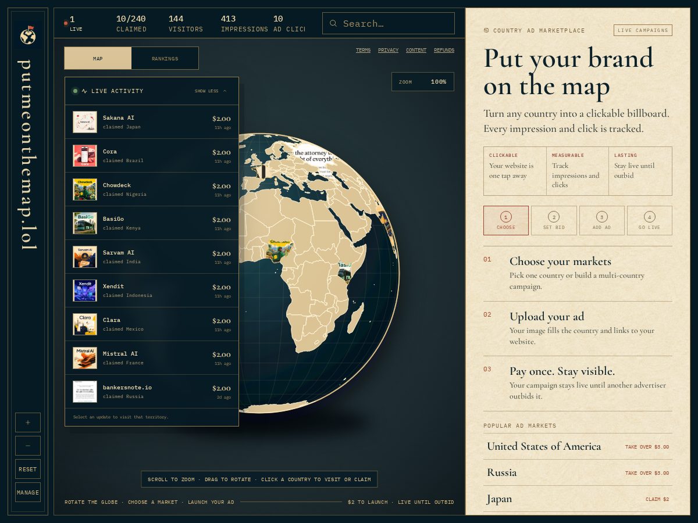Click the Upload your ad step heading
698x523 pixels.
click(x=547, y=317)
